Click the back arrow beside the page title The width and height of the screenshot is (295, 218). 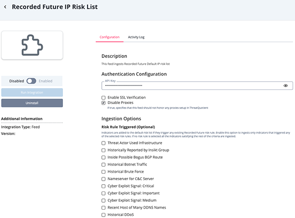(x=5, y=7)
